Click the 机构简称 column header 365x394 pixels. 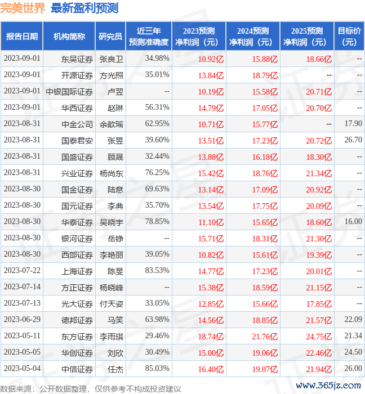pyautogui.click(x=69, y=36)
